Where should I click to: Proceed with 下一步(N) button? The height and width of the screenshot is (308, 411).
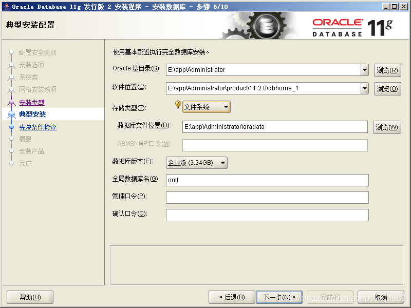(279, 297)
